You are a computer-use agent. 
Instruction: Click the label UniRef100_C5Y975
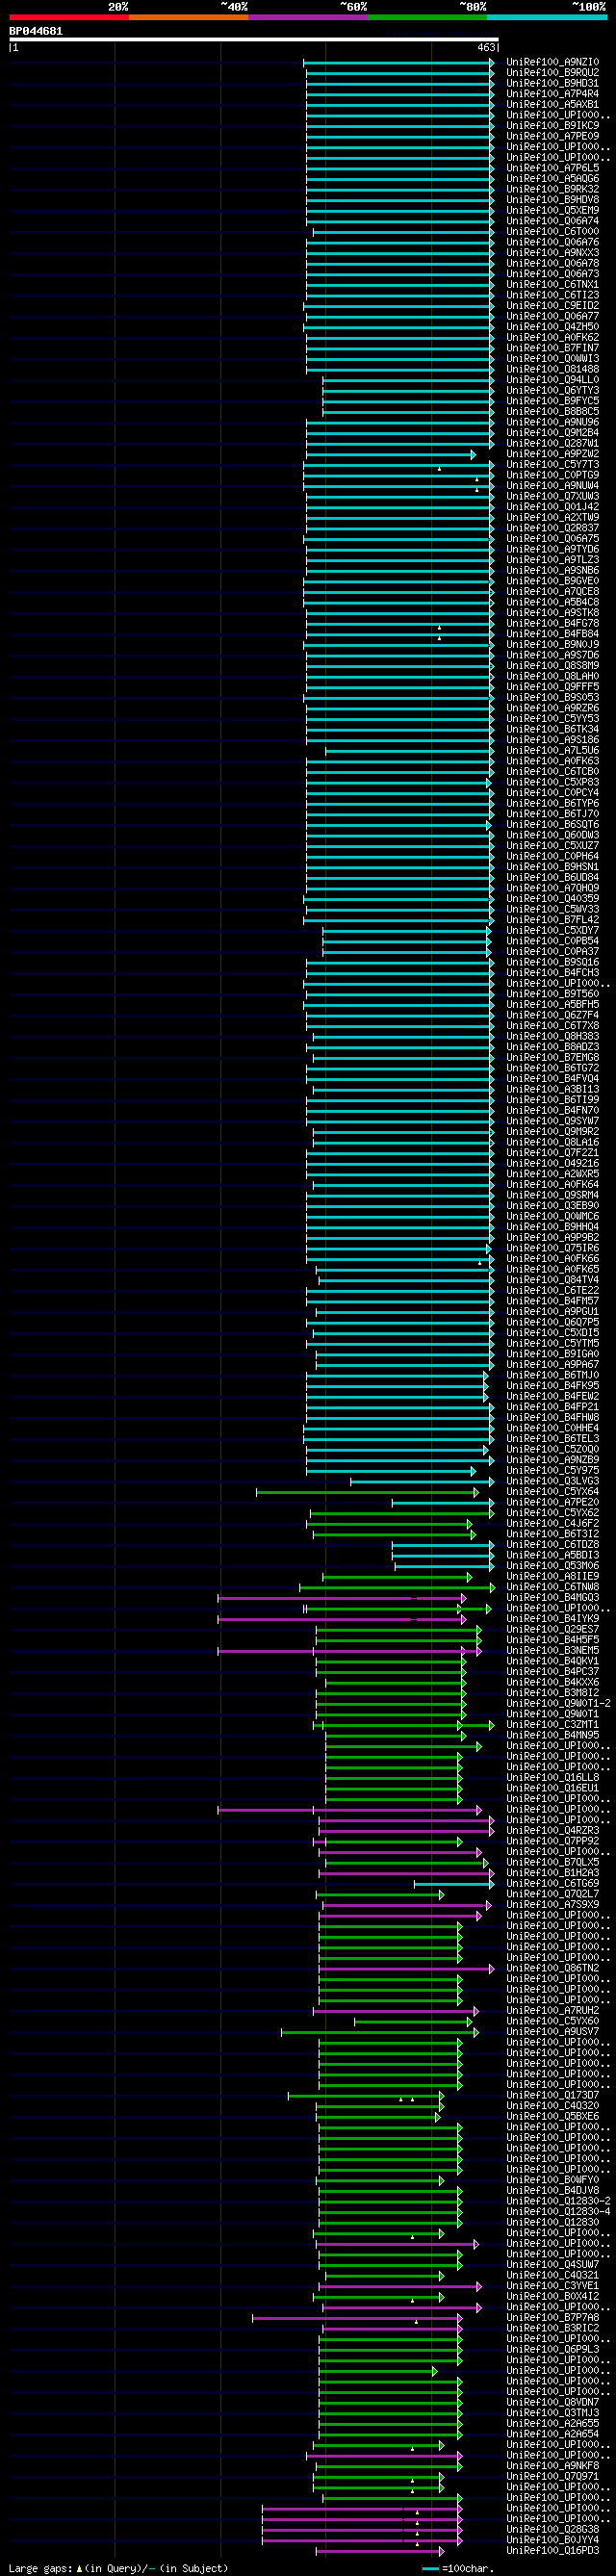[553, 1471]
